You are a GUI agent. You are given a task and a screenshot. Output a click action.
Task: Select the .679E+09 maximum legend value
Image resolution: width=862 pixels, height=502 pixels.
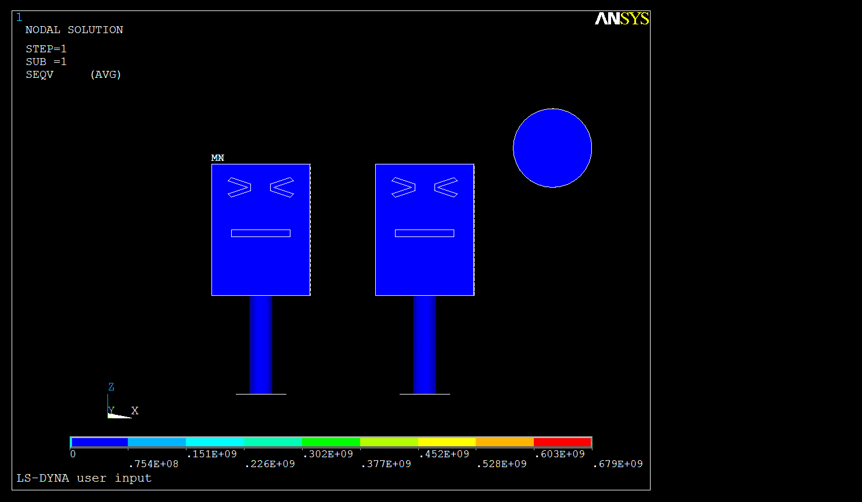(x=617, y=464)
